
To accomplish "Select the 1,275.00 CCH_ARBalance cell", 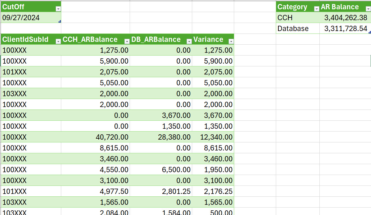I will (x=95, y=50).
